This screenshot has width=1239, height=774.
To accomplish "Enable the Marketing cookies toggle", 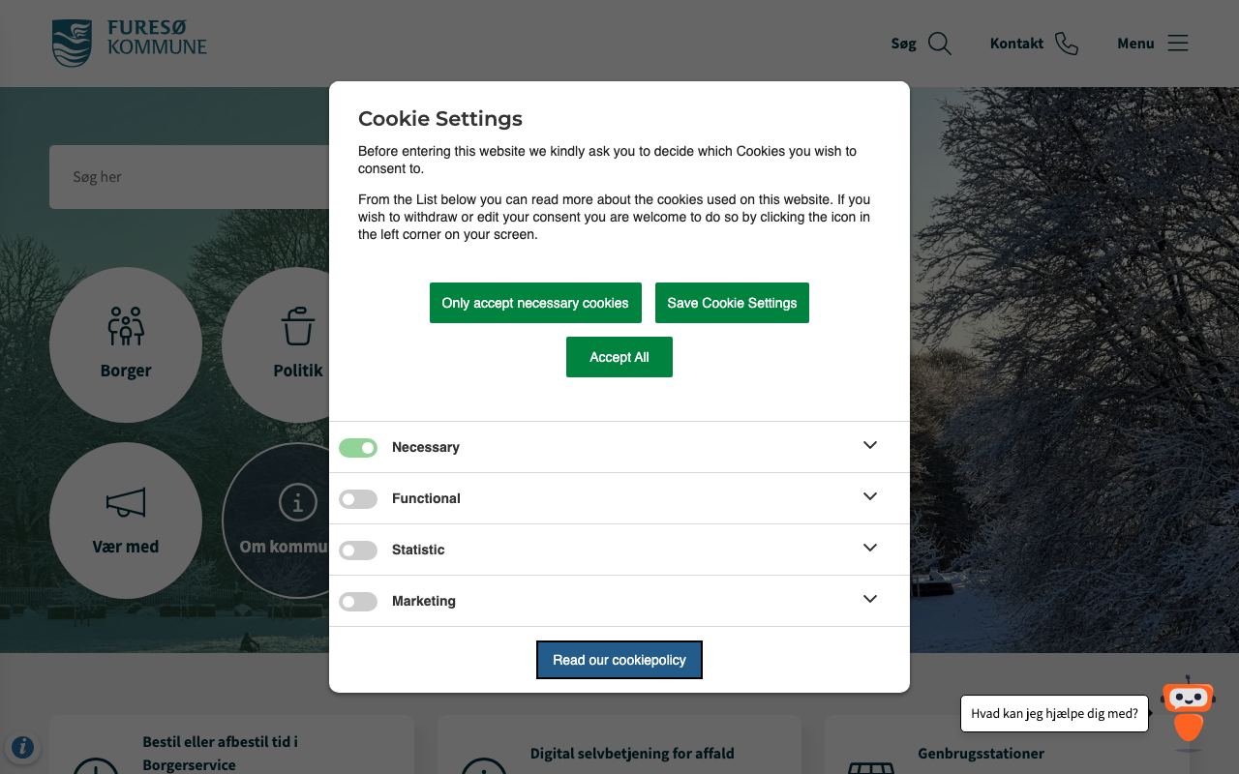I will (358, 602).
